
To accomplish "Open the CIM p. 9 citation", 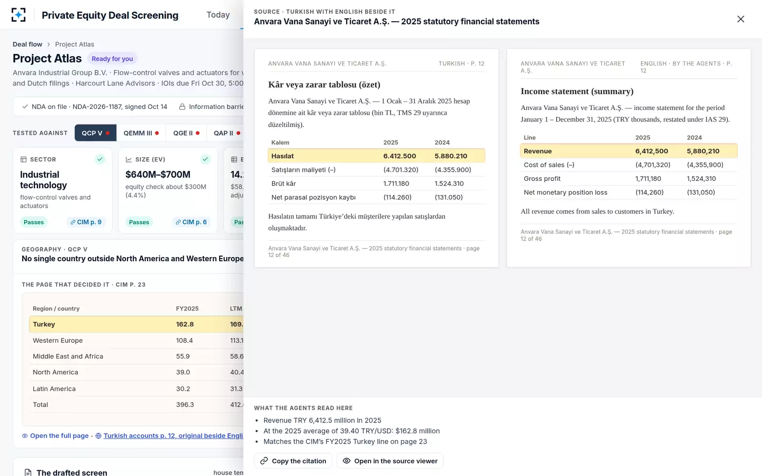I will (x=86, y=222).
